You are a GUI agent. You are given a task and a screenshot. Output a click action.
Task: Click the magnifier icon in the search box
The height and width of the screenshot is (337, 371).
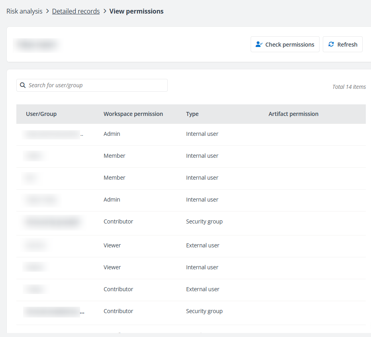(x=23, y=85)
